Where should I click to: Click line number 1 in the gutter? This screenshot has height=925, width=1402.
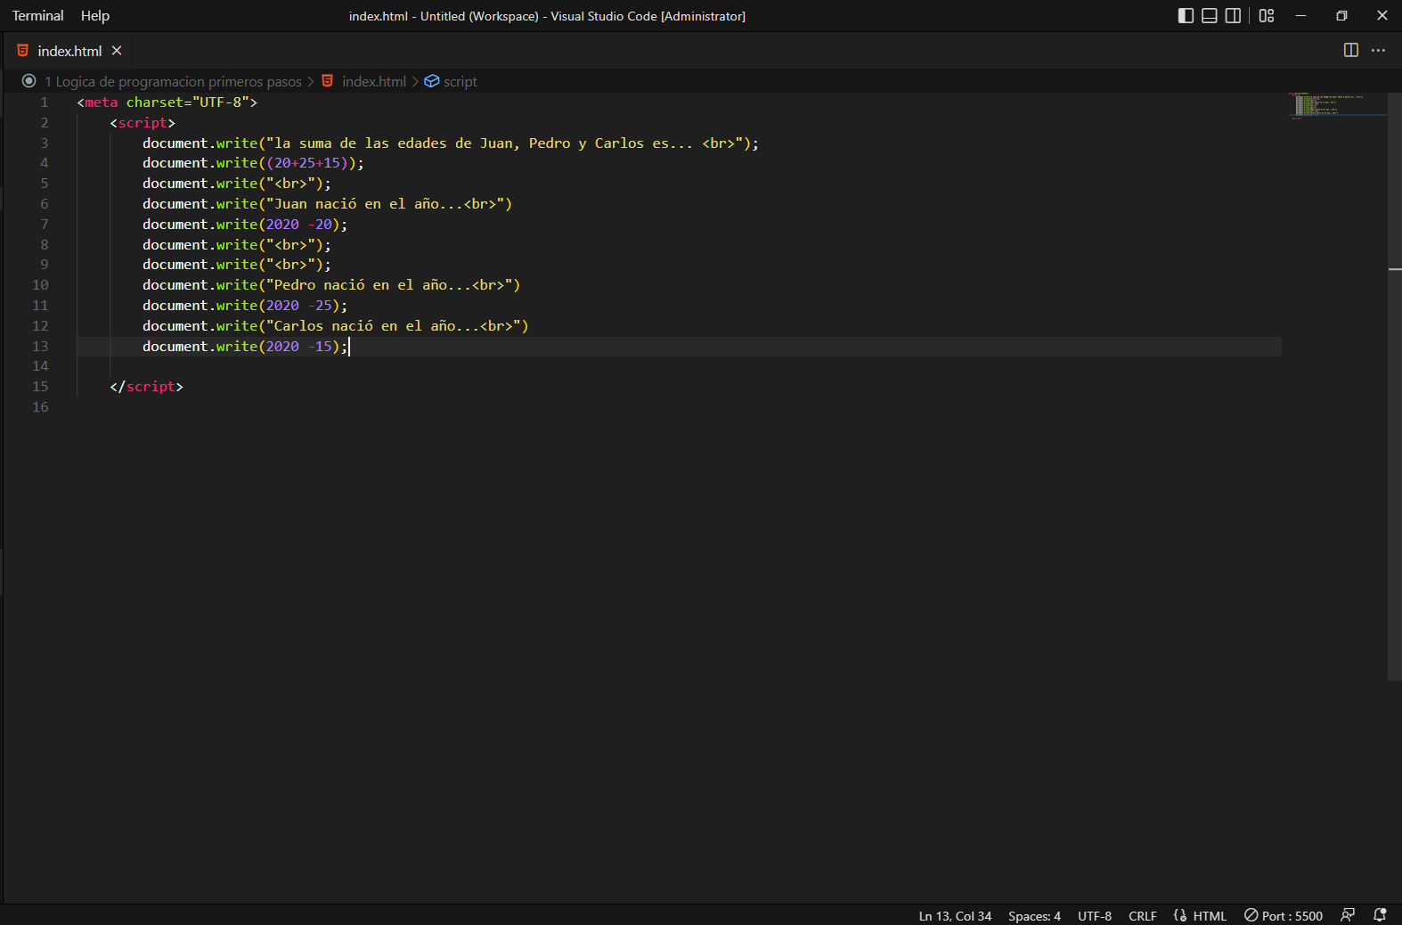point(44,102)
